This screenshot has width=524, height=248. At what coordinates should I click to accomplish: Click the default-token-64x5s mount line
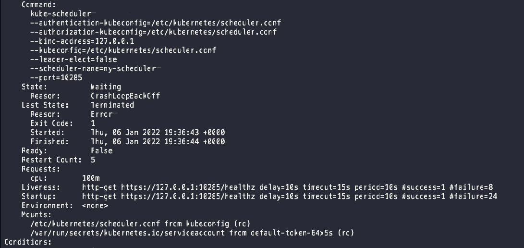coord(192,233)
